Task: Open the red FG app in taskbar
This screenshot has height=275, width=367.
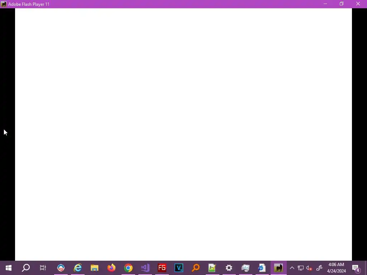Action: (162, 268)
